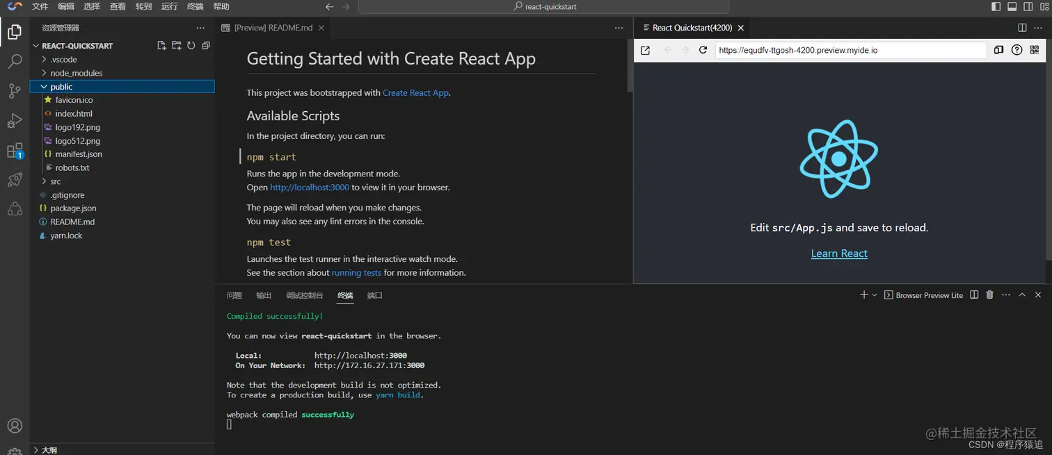Viewport: 1052px width, 455px height.
Task: Toggle secondary sidebar layout button
Action: pos(1028,6)
